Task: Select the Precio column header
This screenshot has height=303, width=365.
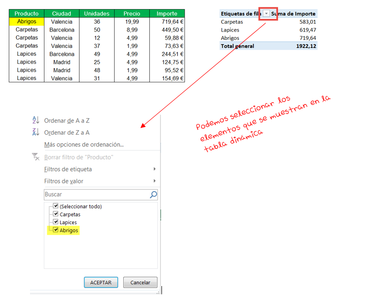Action: 132,14
